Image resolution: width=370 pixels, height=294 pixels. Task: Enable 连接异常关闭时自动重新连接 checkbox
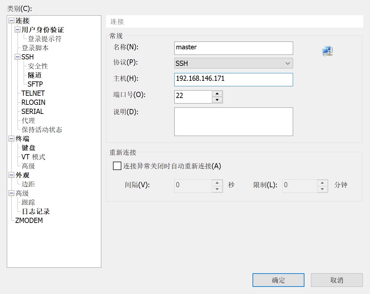117,166
